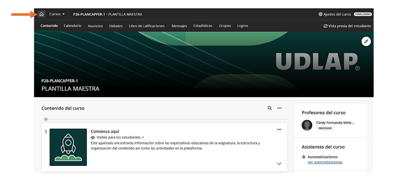Viewport: 393px width, 182px height.
Task: Open Contenido del curso three-dot menu
Action: tap(280, 108)
